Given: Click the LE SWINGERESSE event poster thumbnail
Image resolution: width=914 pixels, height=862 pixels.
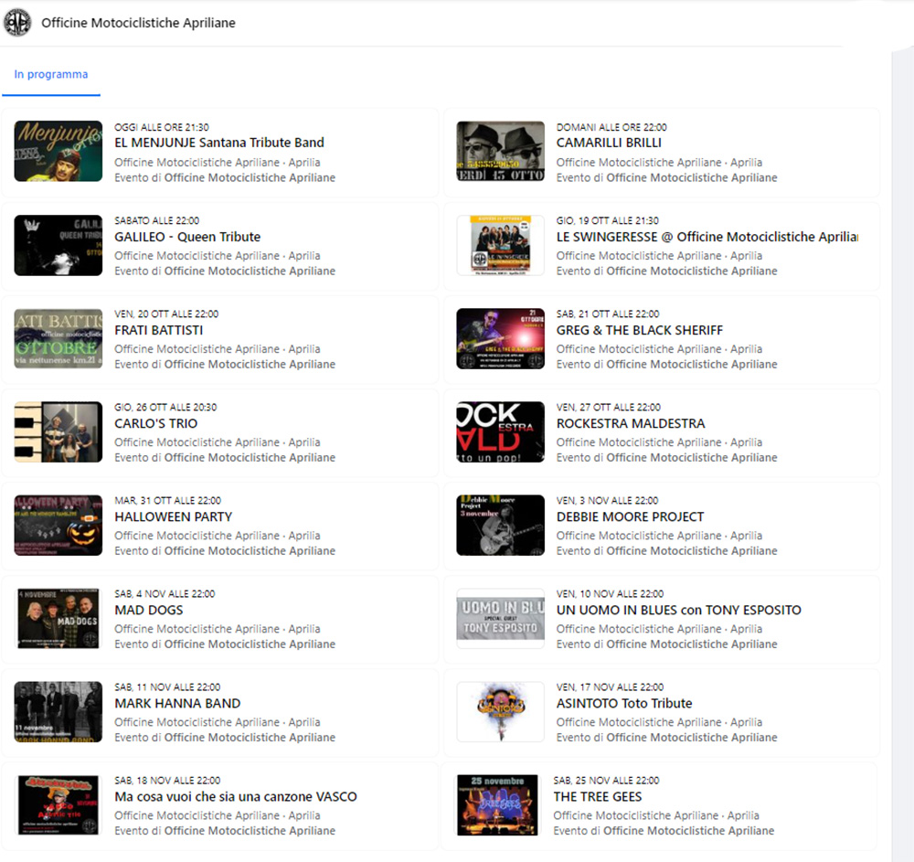Looking at the screenshot, I should click(x=500, y=245).
